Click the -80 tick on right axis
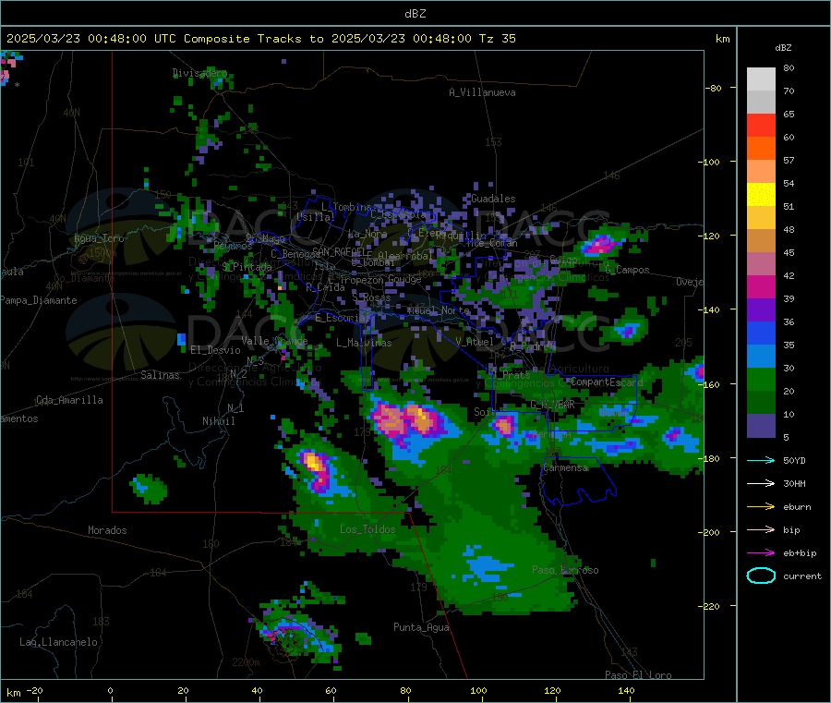The width and height of the screenshot is (831, 703). tap(714, 88)
